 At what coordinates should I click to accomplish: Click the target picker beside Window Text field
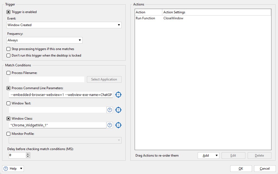pos(118,110)
